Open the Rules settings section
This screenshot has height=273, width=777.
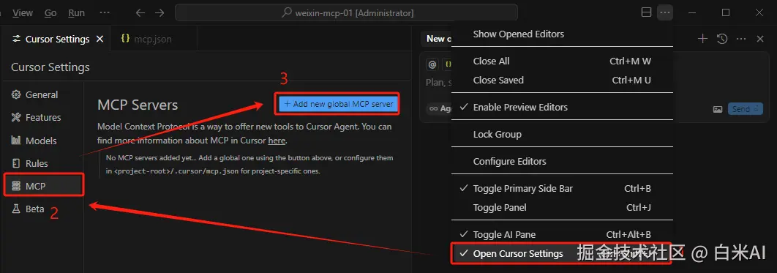click(30, 163)
